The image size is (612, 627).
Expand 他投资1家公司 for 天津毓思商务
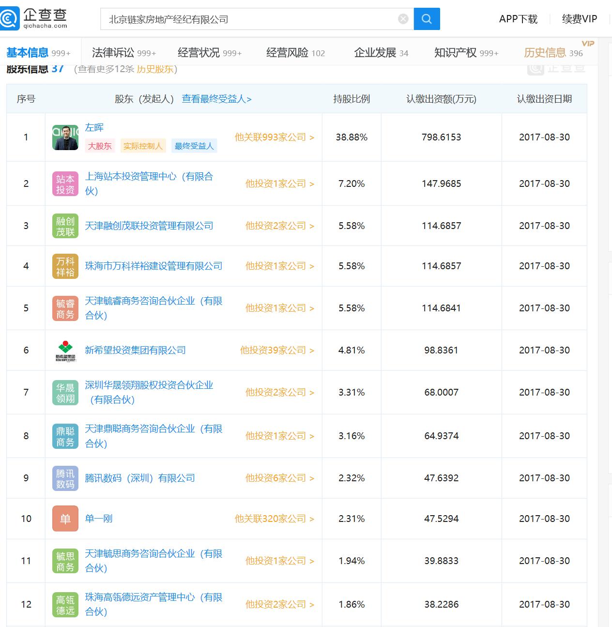(280, 561)
